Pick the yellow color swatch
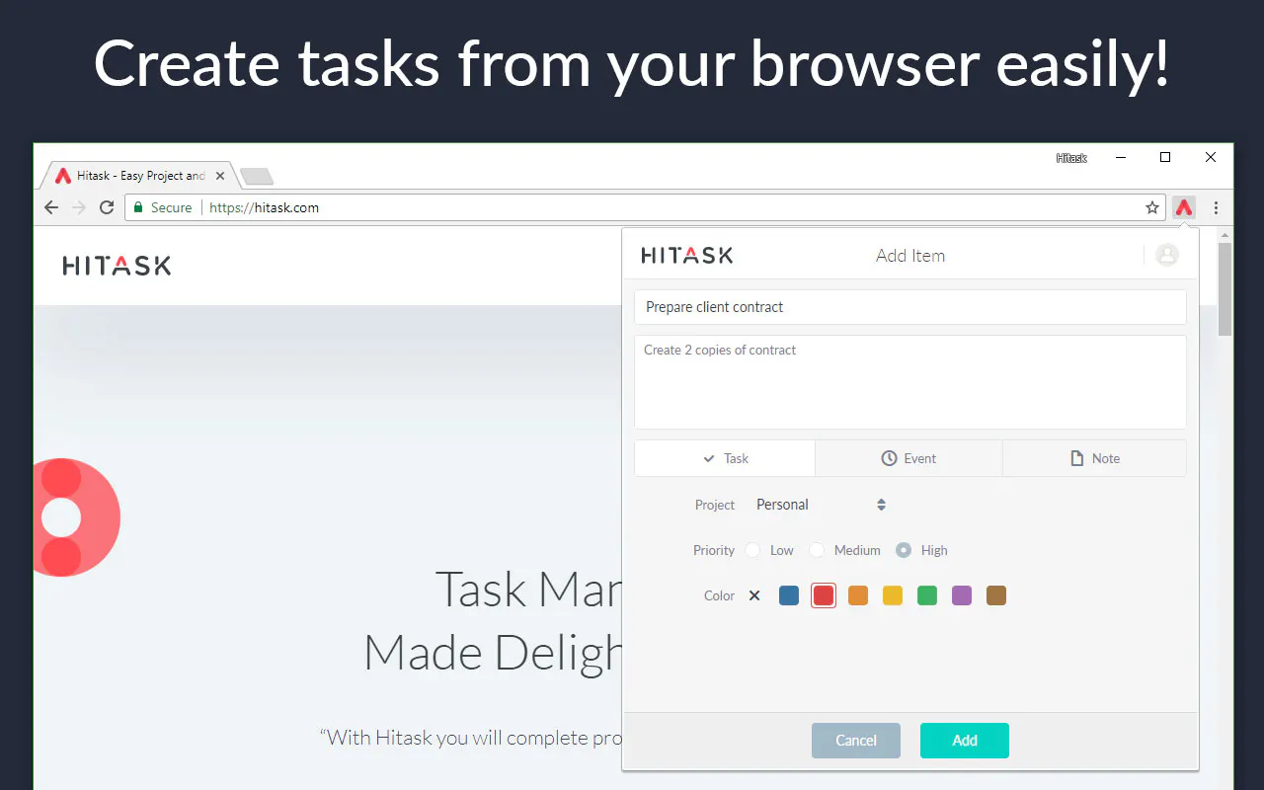This screenshot has width=1264, height=790. pos(893,595)
